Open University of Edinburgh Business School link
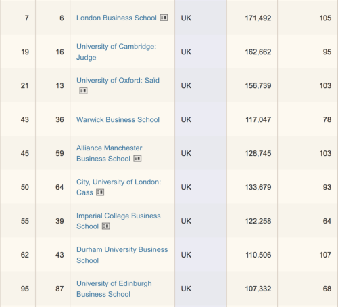Image resolution: width=338 pixels, height=307 pixels. pos(114,289)
